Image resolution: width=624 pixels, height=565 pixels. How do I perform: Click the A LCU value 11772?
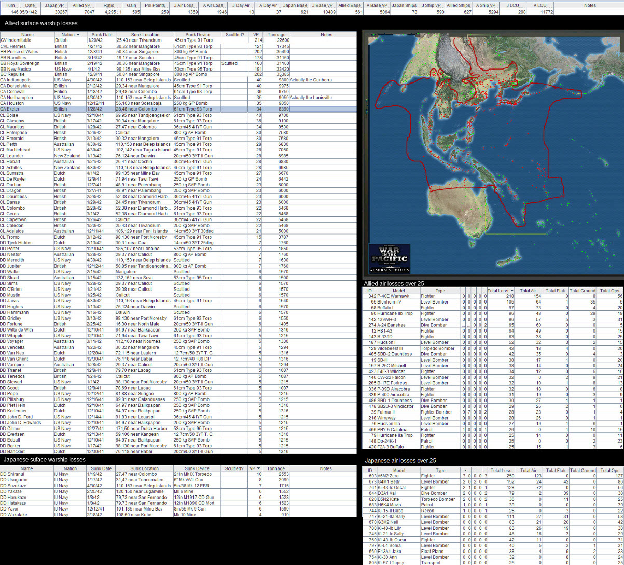tap(546, 11)
